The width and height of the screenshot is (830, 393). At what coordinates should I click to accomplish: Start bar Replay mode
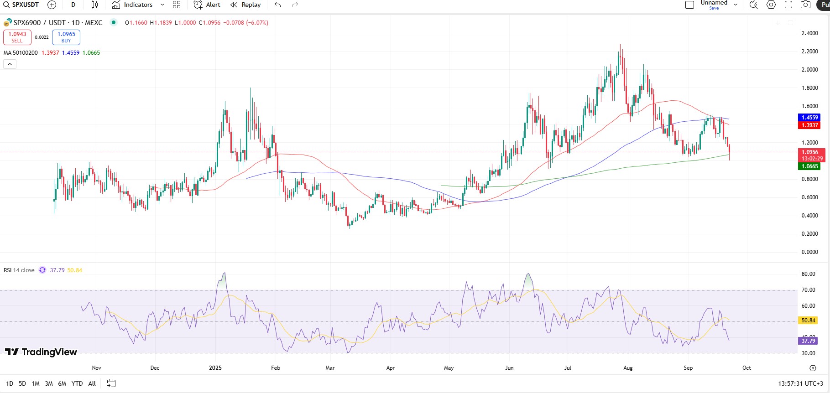[x=245, y=5]
